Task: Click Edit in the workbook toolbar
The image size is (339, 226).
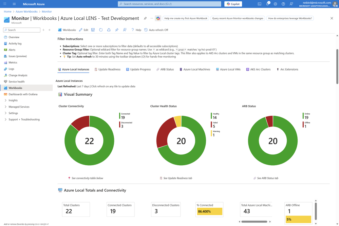Action: pyautogui.click(x=83, y=30)
